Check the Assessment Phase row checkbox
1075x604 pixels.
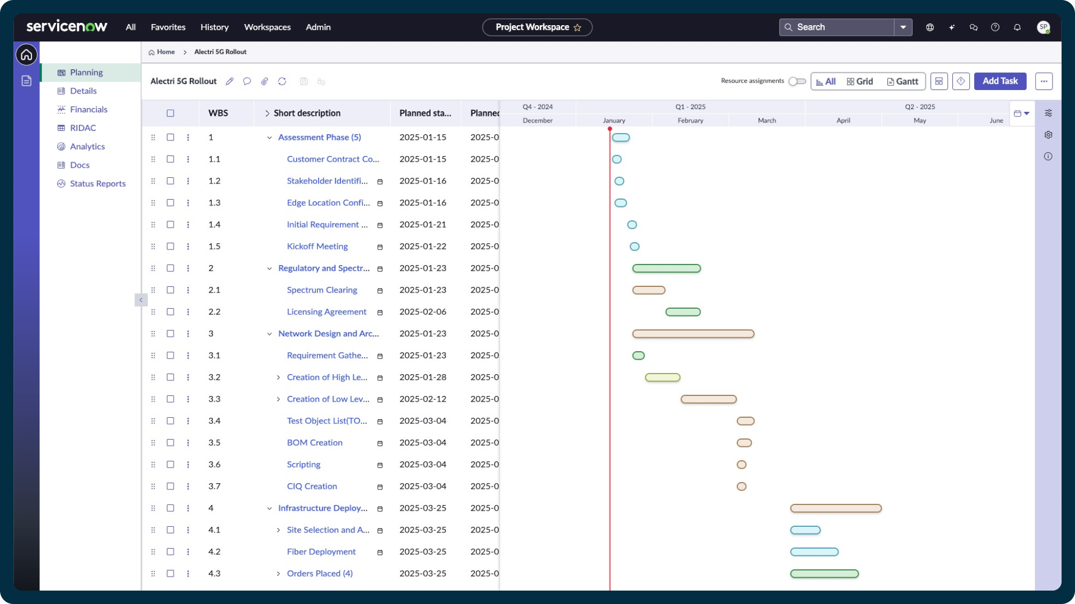(170, 138)
